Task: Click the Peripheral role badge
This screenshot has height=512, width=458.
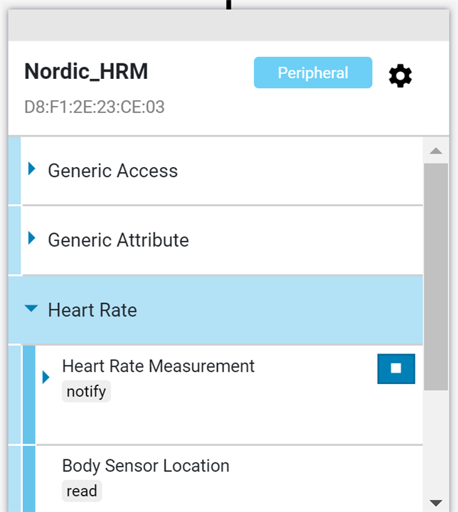Action: click(x=313, y=73)
